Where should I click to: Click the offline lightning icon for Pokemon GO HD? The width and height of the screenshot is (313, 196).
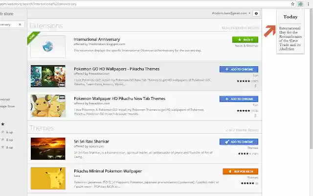(255, 86)
